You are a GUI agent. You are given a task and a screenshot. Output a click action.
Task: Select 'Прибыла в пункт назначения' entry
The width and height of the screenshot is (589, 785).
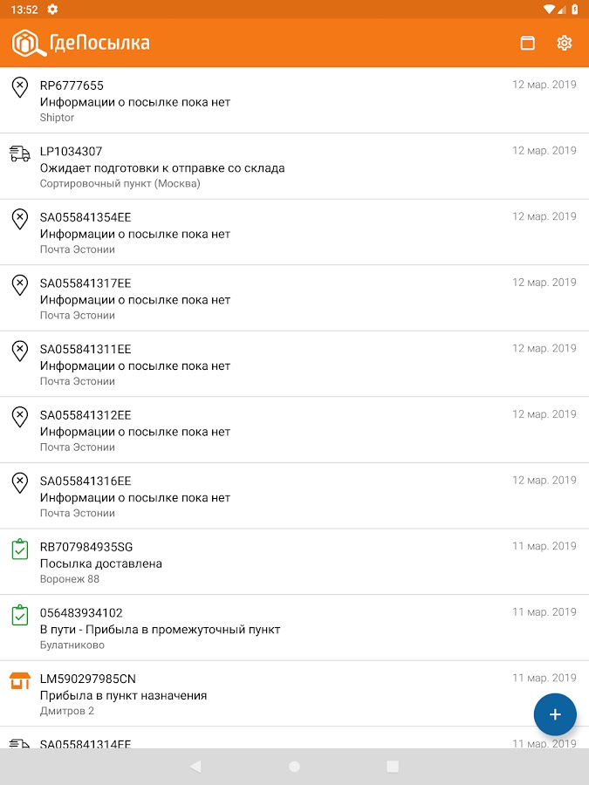123,695
